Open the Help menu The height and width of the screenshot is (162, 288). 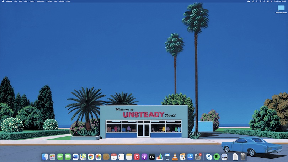68,1
